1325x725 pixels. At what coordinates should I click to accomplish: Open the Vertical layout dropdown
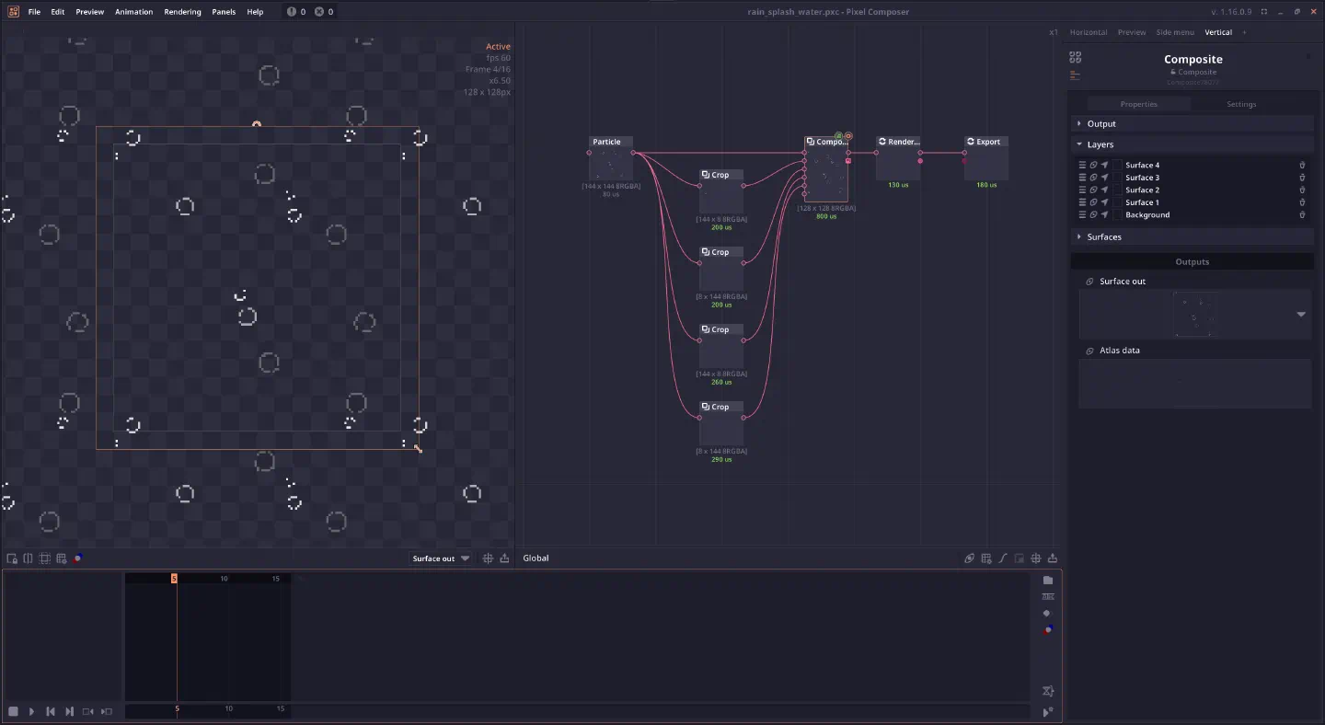(1218, 32)
